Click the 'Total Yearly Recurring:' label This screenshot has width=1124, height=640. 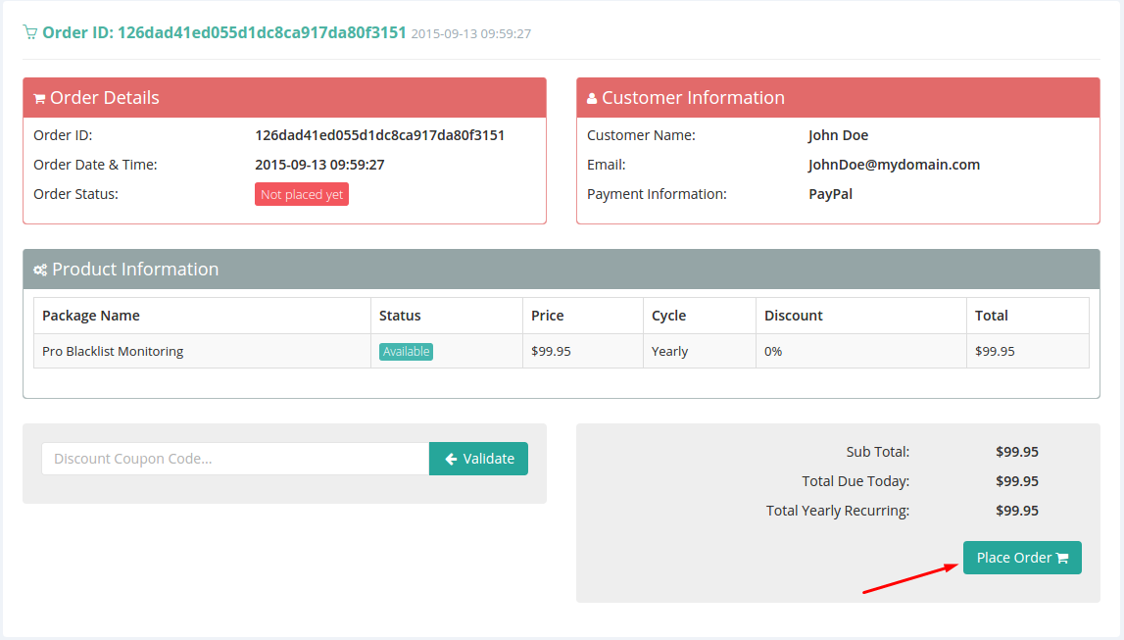(838, 511)
